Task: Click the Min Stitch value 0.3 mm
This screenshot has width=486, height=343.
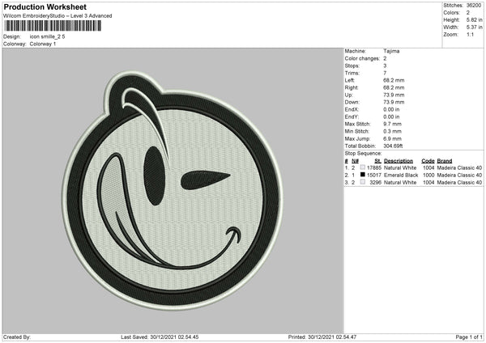Action: (x=392, y=132)
